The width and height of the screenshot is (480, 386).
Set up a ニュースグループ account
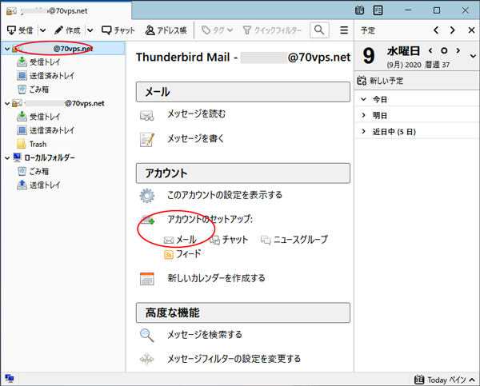294,240
